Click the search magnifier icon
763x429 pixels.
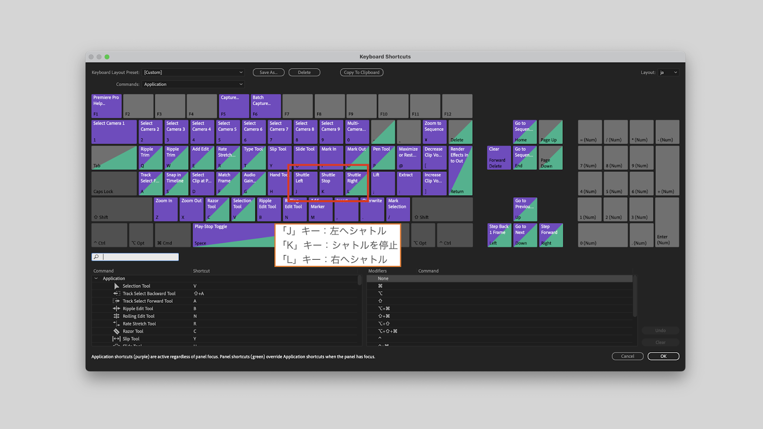click(96, 257)
